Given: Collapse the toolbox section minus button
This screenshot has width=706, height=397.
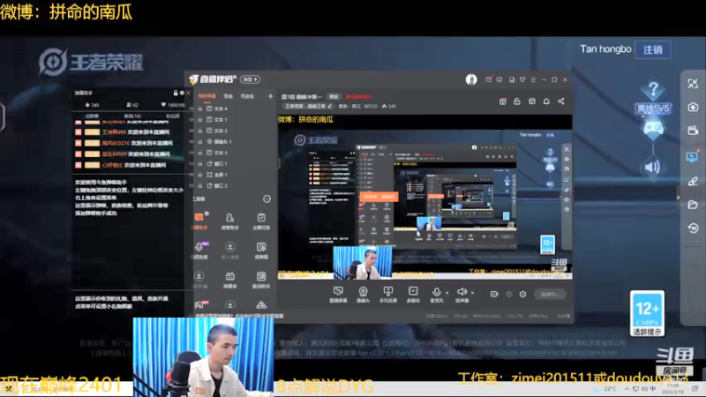Looking at the screenshot, I should [267, 199].
